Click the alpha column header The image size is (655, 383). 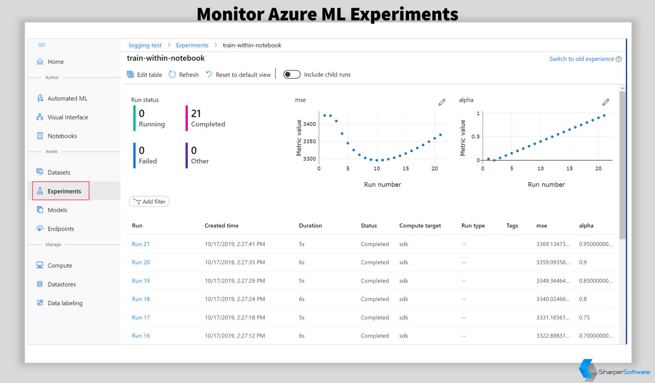pyautogui.click(x=586, y=226)
